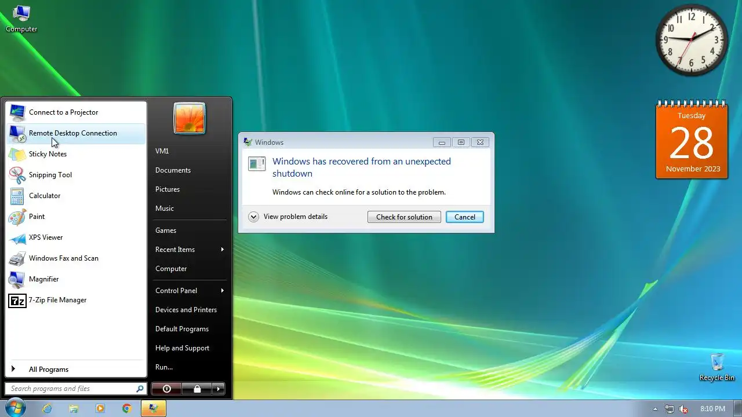The image size is (742, 417).
Task: Show hidden tray icons arrow
Action: tap(656, 409)
